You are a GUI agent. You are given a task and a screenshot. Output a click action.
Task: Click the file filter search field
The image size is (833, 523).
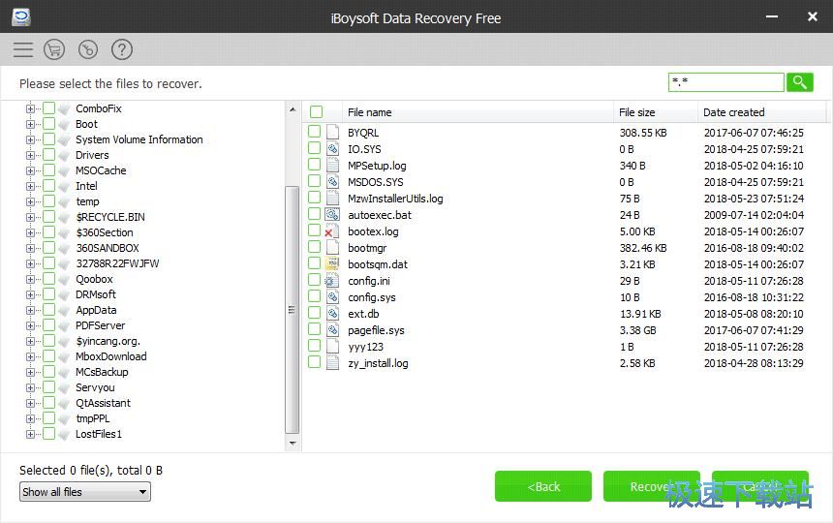tap(725, 82)
